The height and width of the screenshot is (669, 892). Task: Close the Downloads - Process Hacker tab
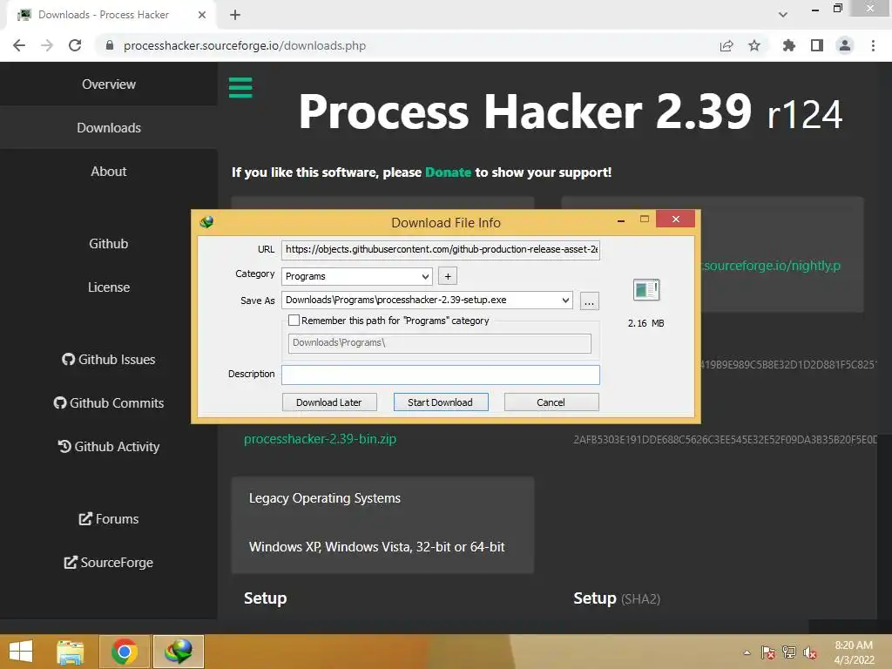point(202,15)
